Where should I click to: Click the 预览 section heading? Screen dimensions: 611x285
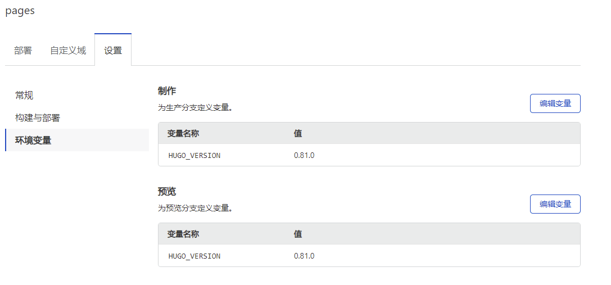point(167,192)
